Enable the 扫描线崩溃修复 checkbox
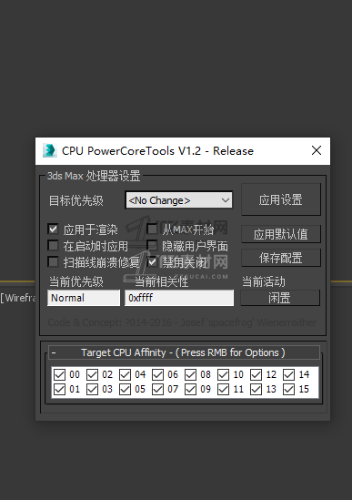This screenshot has height=500, width=352. [53, 262]
